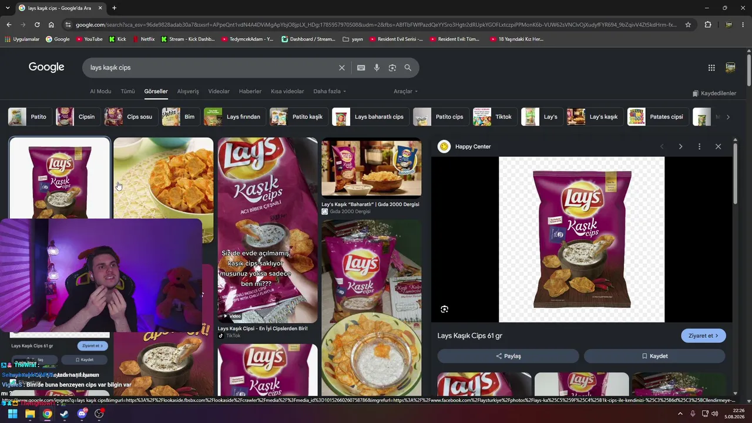Switch to the AI Modu tab
The height and width of the screenshot is (423, 752).
click(100, 91)
